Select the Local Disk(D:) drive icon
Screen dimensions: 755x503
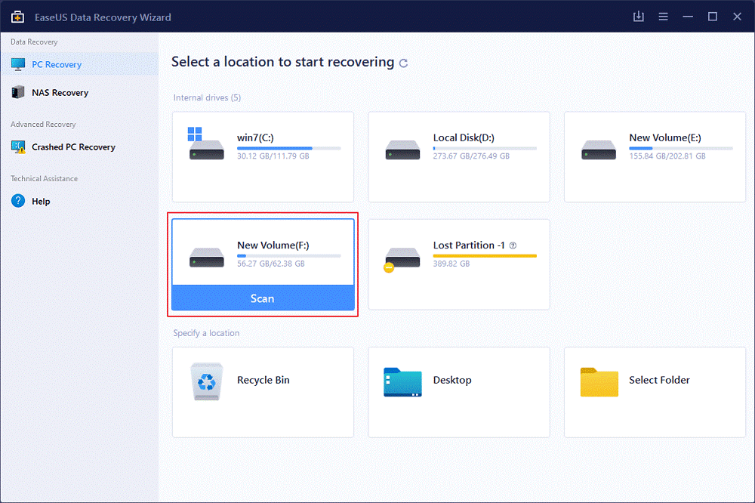(402, 150)
